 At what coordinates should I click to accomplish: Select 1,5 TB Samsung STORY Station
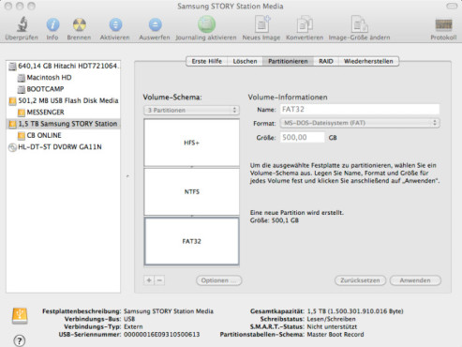64,124
